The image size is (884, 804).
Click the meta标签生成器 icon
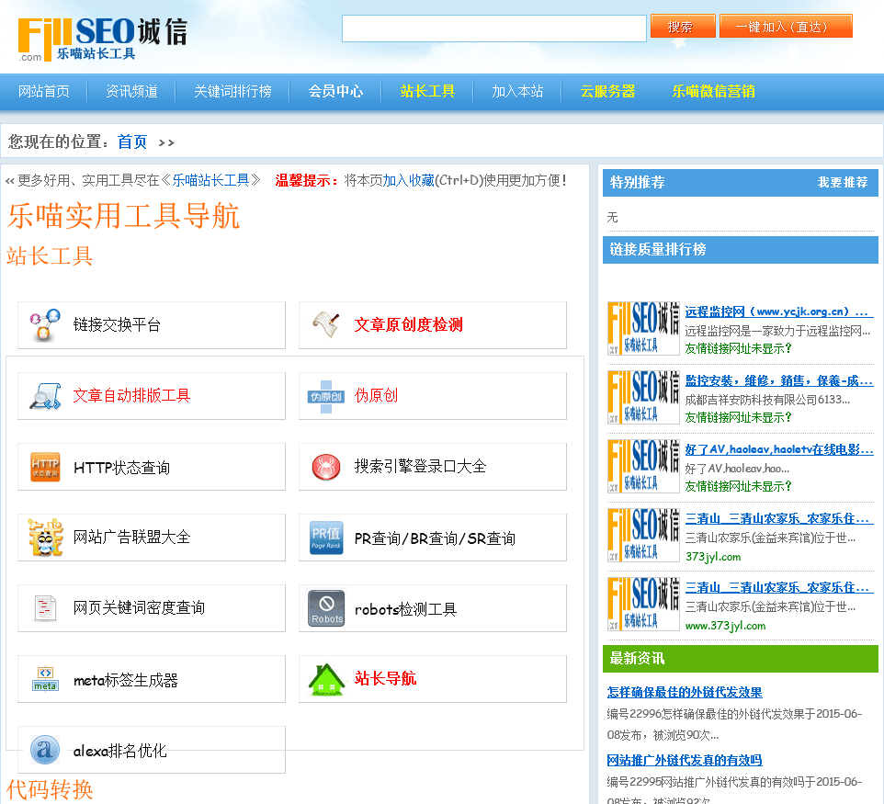pyautogui.click(x=45, y=679)
